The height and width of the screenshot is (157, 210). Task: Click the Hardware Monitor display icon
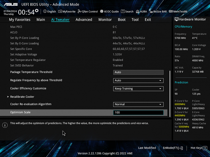(x=177, y=19)
